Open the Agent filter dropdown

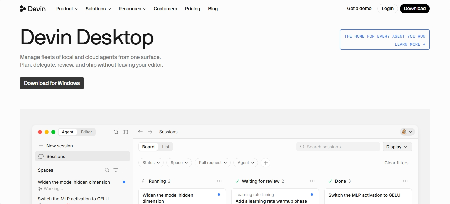246,163
